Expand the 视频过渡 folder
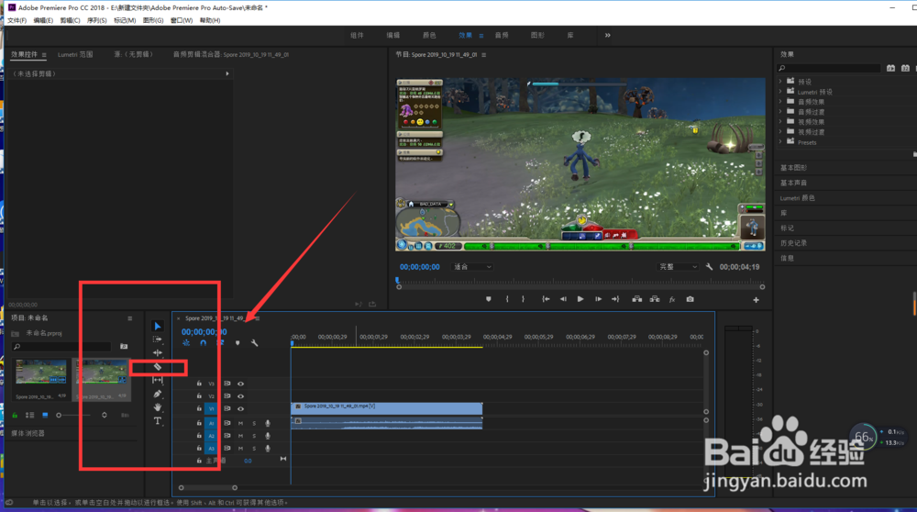This screenshot has height=512, width=917. [x=780, y=131]
